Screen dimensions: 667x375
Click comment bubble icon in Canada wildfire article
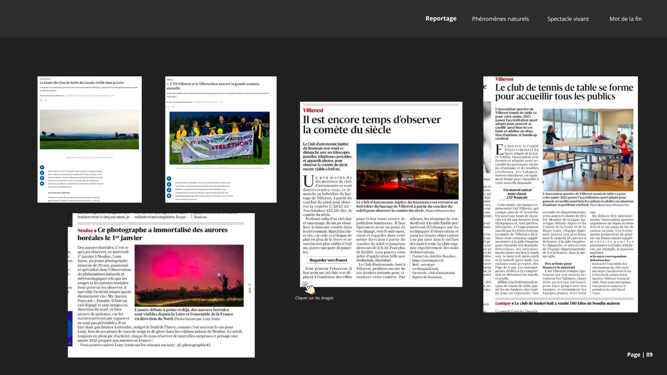(41, 100)
